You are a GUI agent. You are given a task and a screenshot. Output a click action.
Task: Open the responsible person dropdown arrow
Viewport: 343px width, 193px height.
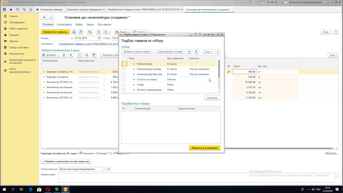pyautogui.click(x=104, y=169)
